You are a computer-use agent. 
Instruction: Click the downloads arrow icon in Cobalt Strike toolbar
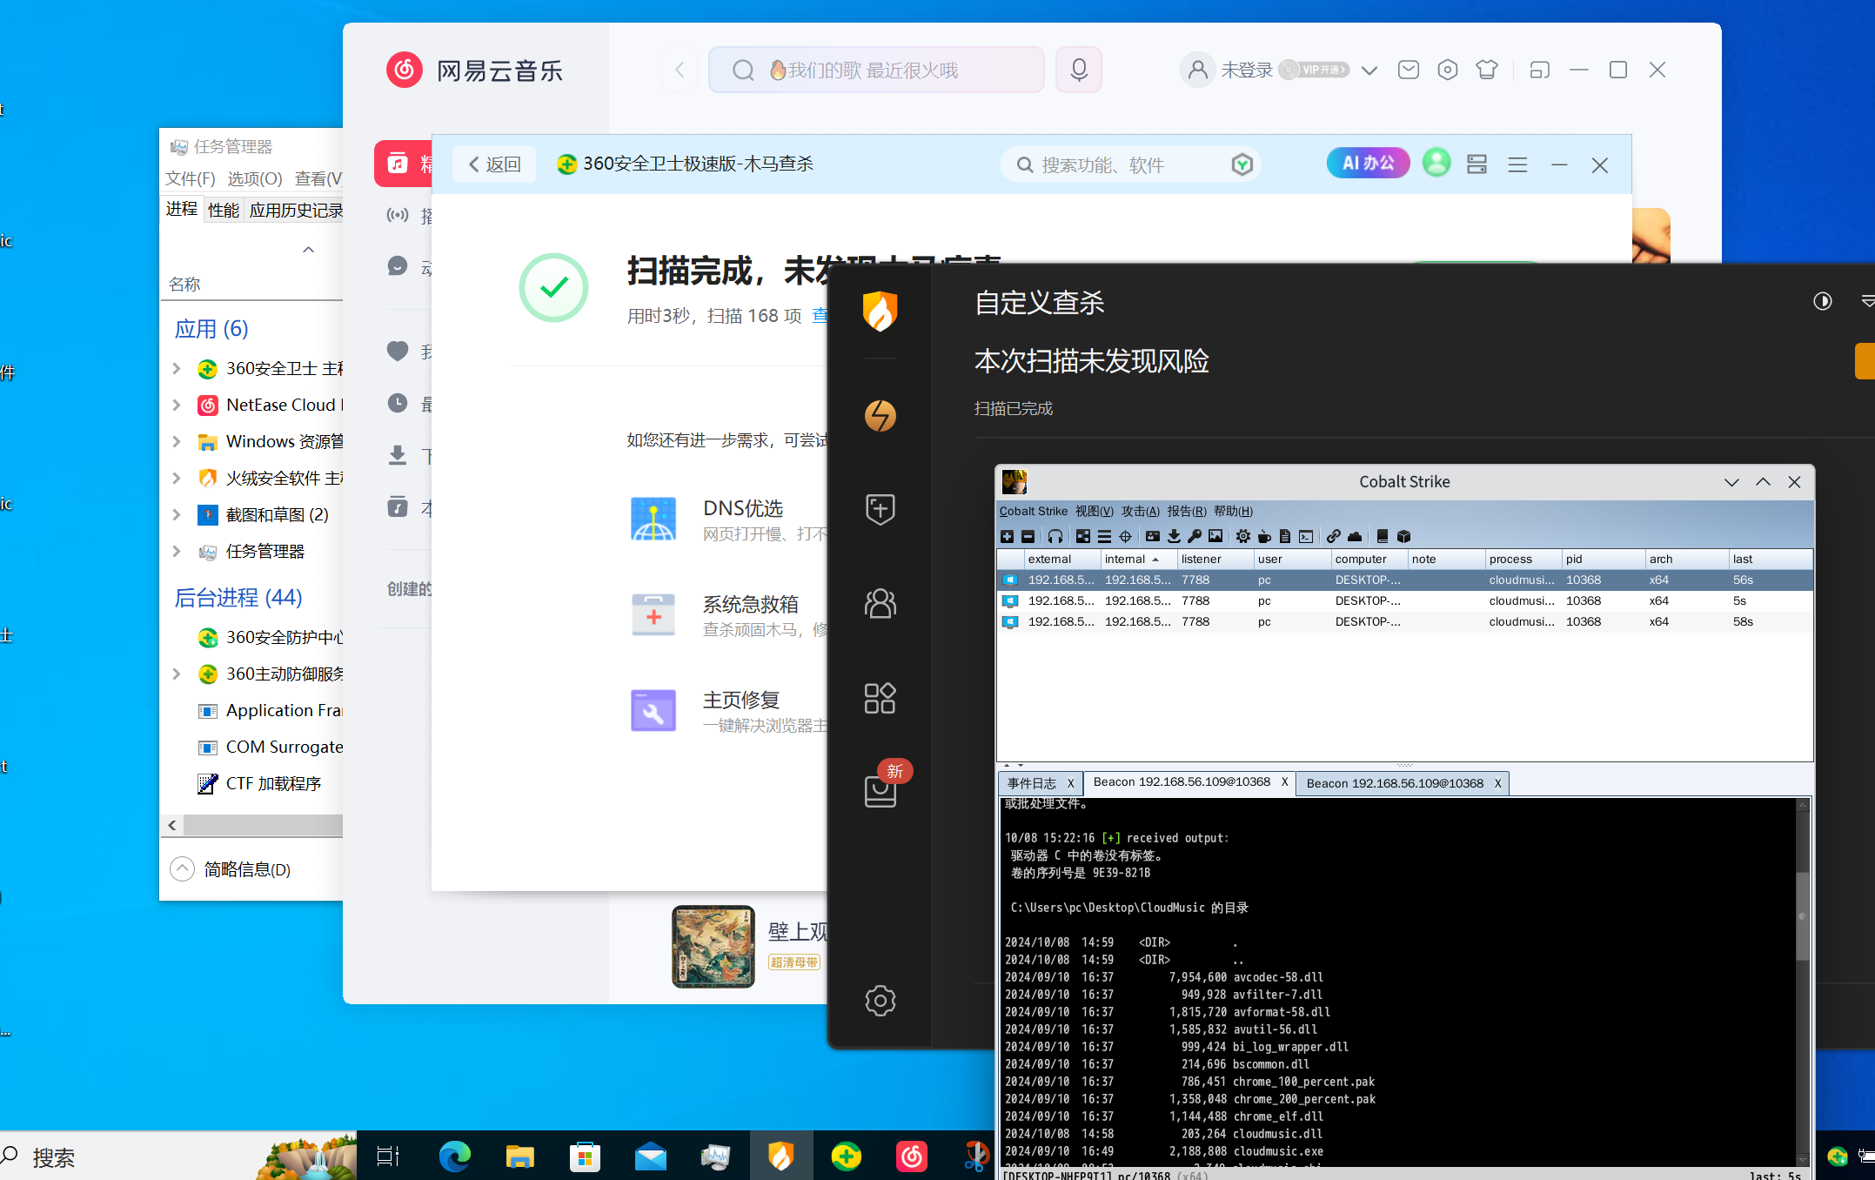[x=1174, y=536]
